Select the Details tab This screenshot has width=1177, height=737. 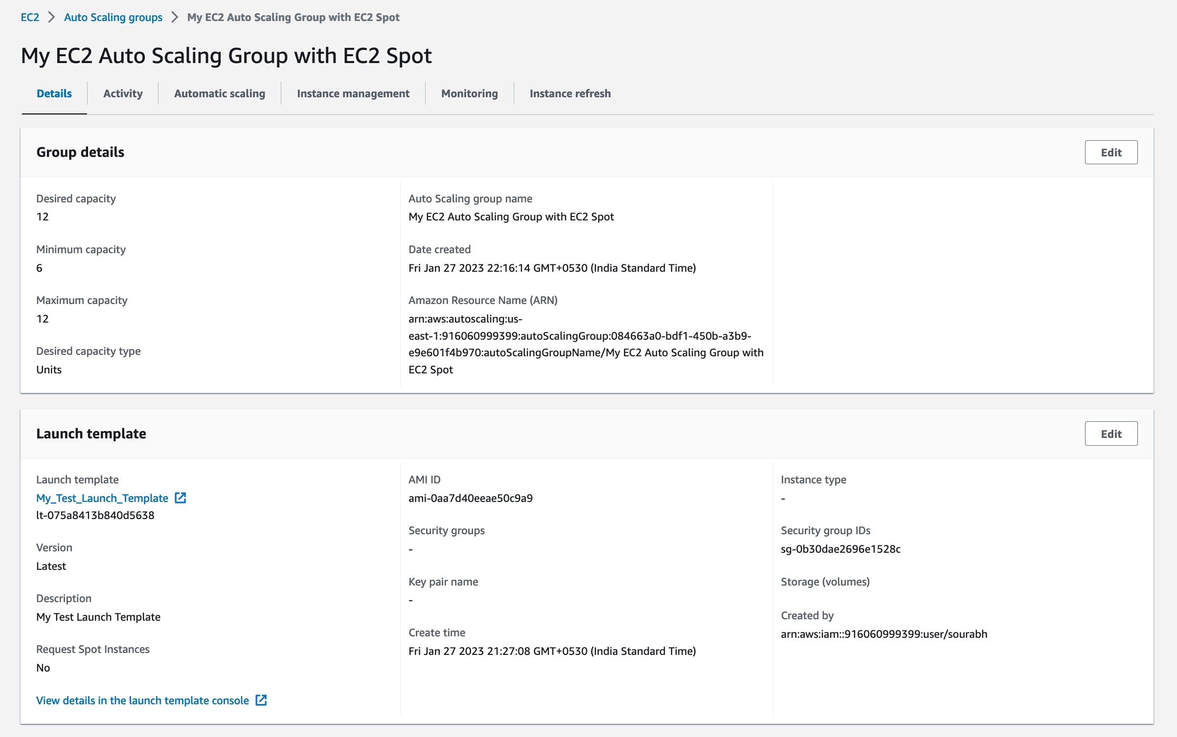click(x=54, y=93)
